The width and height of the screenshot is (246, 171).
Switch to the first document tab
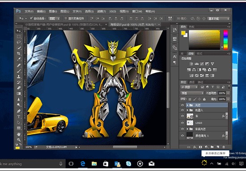[64, 25]
